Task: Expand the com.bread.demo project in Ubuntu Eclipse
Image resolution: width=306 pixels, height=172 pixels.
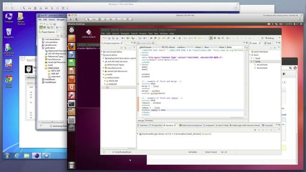Action: pyautogui.click(x=102, y=52)
